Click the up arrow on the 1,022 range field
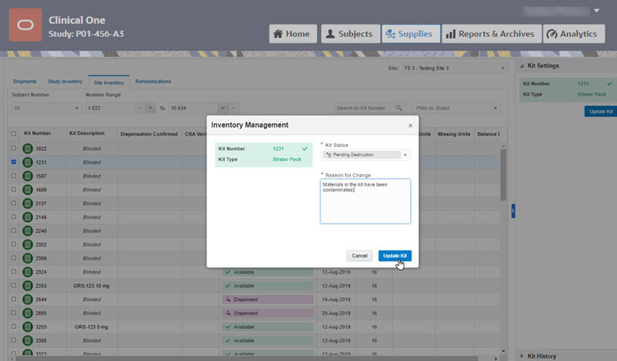 coord(151,108)
